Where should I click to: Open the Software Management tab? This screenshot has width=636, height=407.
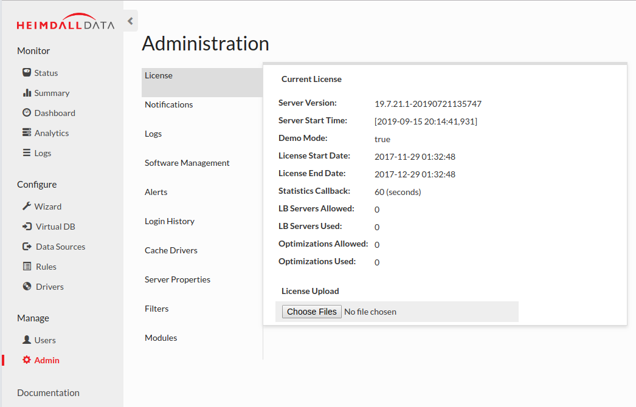(x=187, y=163)
